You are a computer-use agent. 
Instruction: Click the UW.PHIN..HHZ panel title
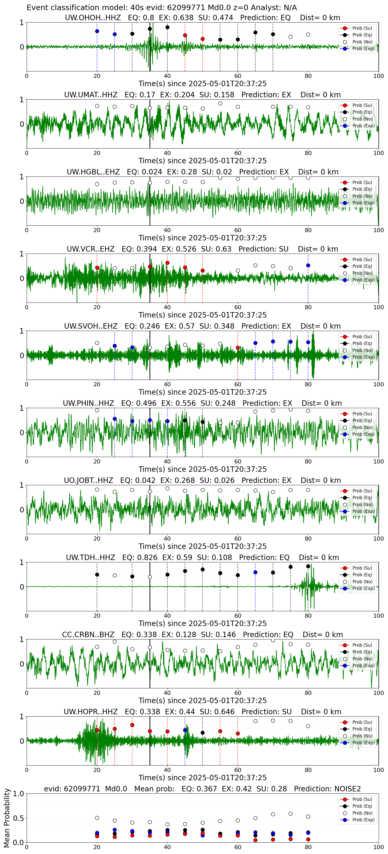[203, 403]
